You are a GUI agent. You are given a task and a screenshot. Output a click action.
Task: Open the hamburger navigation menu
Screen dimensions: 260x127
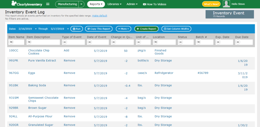coord(48,4)
